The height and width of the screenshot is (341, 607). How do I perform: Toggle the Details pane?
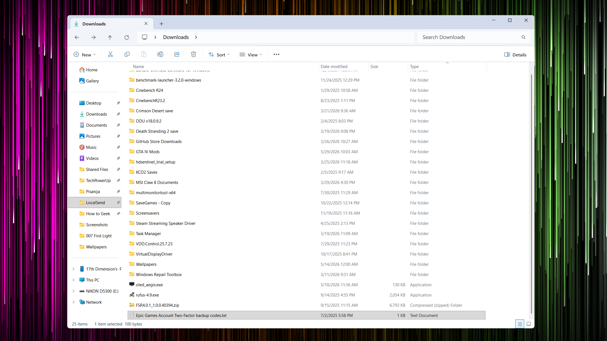click(515, 55)
